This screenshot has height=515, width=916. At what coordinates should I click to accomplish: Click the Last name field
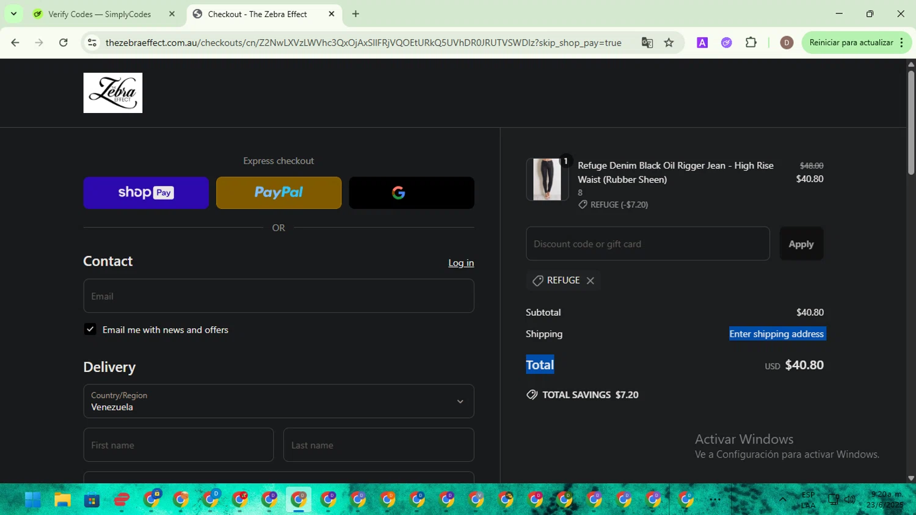379,445
